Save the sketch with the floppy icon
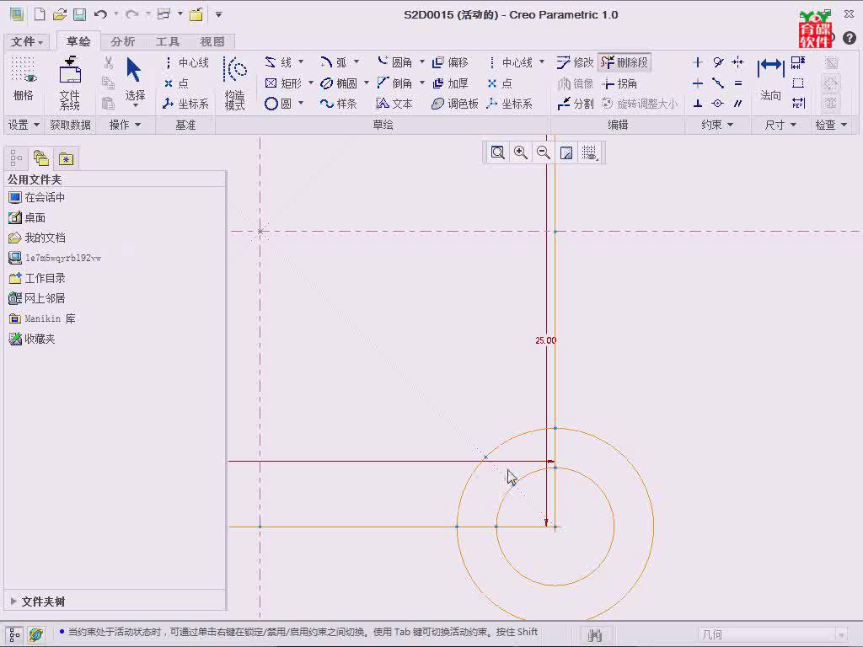 click(x=80, y=14)
